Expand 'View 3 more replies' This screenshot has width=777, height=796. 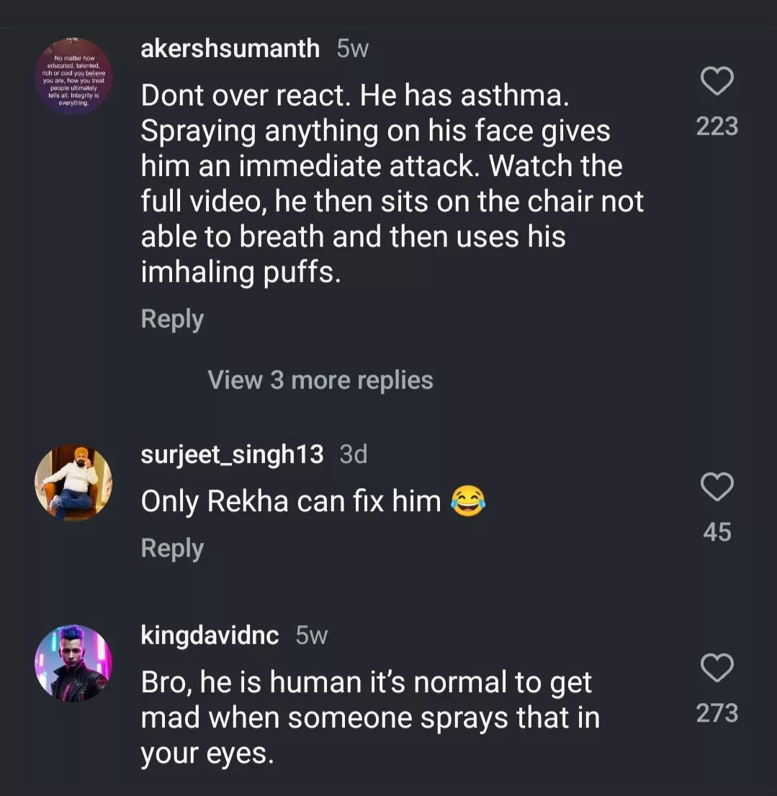tap(320, 380)
